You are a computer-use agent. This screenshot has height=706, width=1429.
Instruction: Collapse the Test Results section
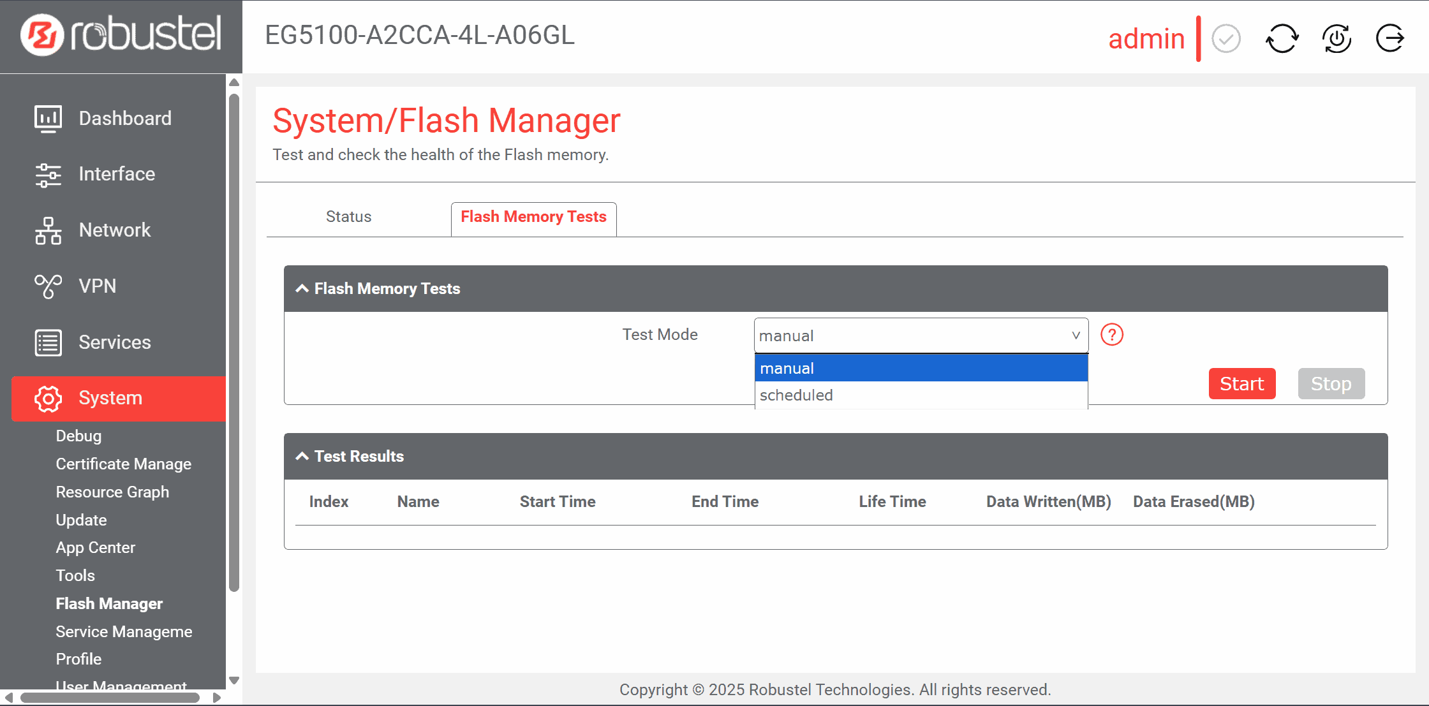click(x=302, y=457)
